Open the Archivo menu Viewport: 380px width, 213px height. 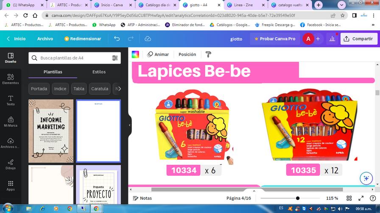[x=45, y=38]
